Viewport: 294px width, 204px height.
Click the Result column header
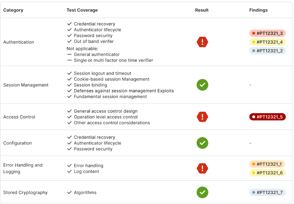(x=202, y=10)
